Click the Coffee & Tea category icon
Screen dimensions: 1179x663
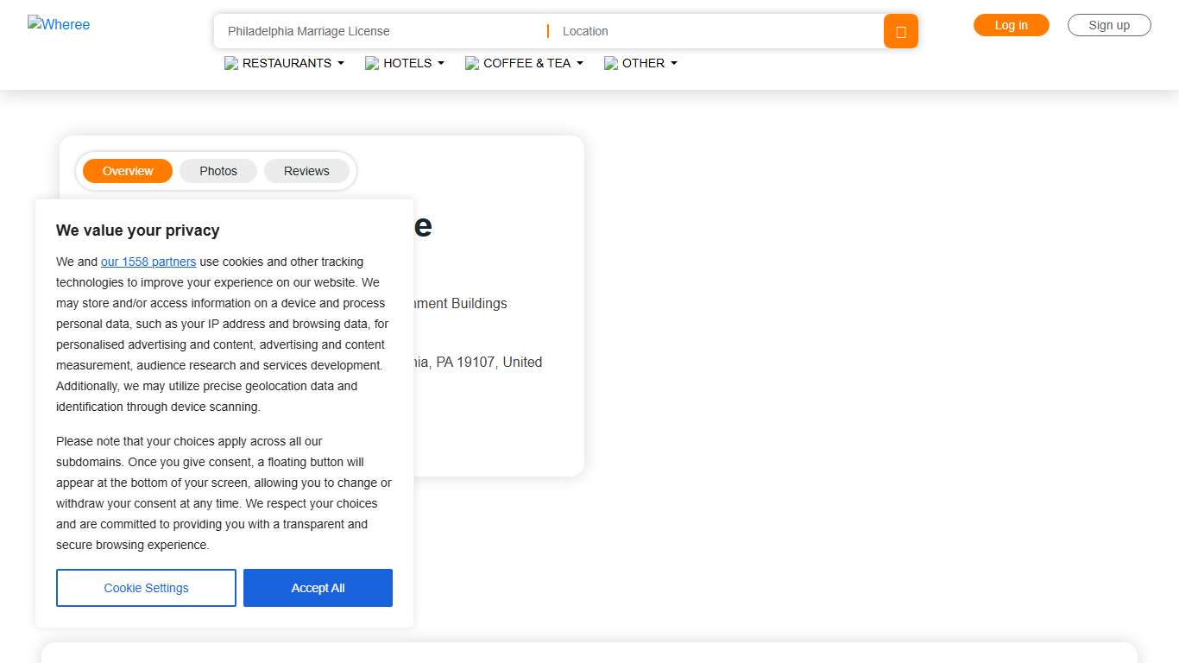coord(472,63)
